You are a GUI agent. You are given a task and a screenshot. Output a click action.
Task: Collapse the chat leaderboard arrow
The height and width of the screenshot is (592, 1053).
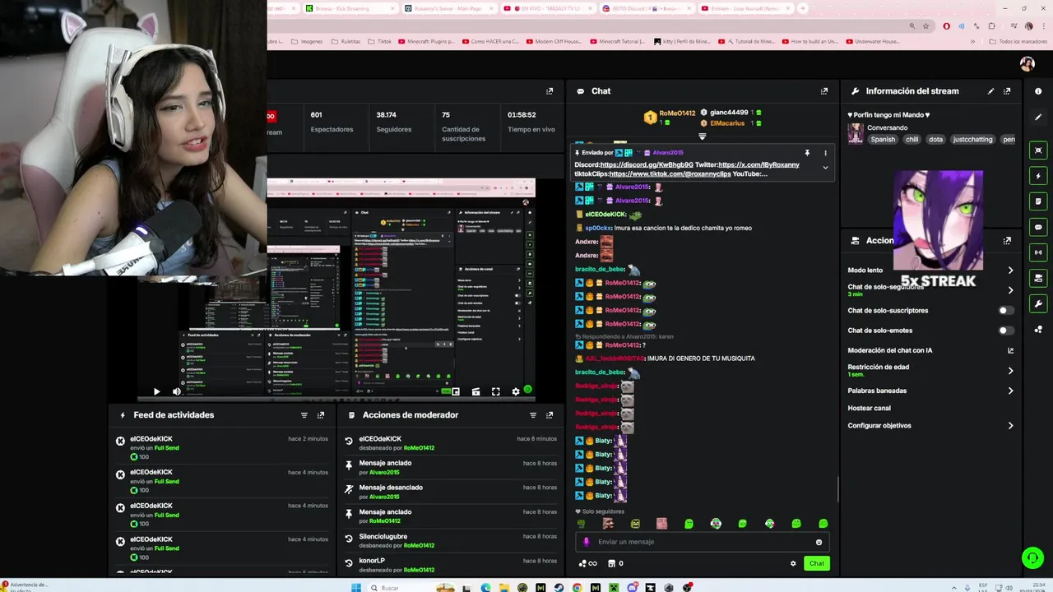click(x=702, y=136)
